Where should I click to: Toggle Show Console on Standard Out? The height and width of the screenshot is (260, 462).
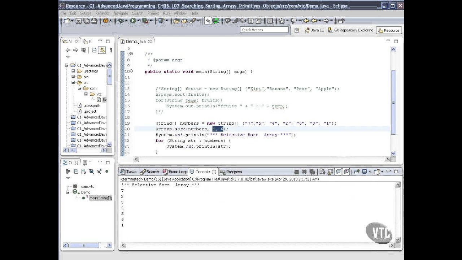338,172
